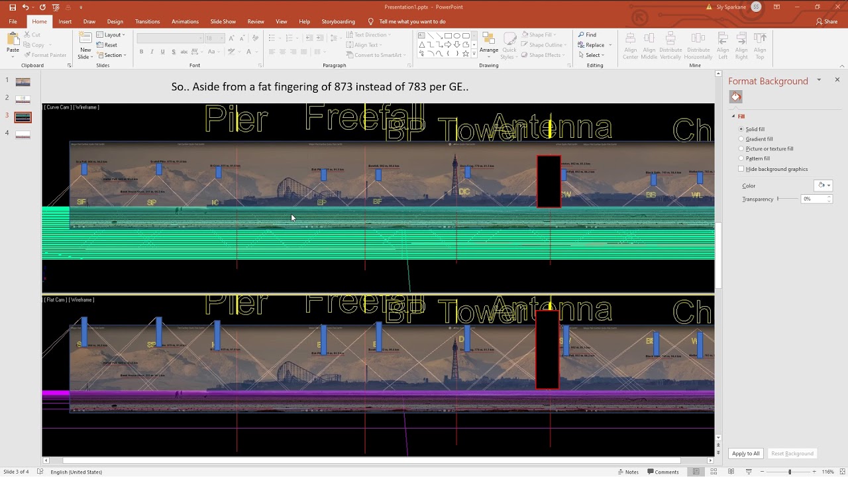Select the Fill paint-bucket icon in Format Background

coord(735,97)
